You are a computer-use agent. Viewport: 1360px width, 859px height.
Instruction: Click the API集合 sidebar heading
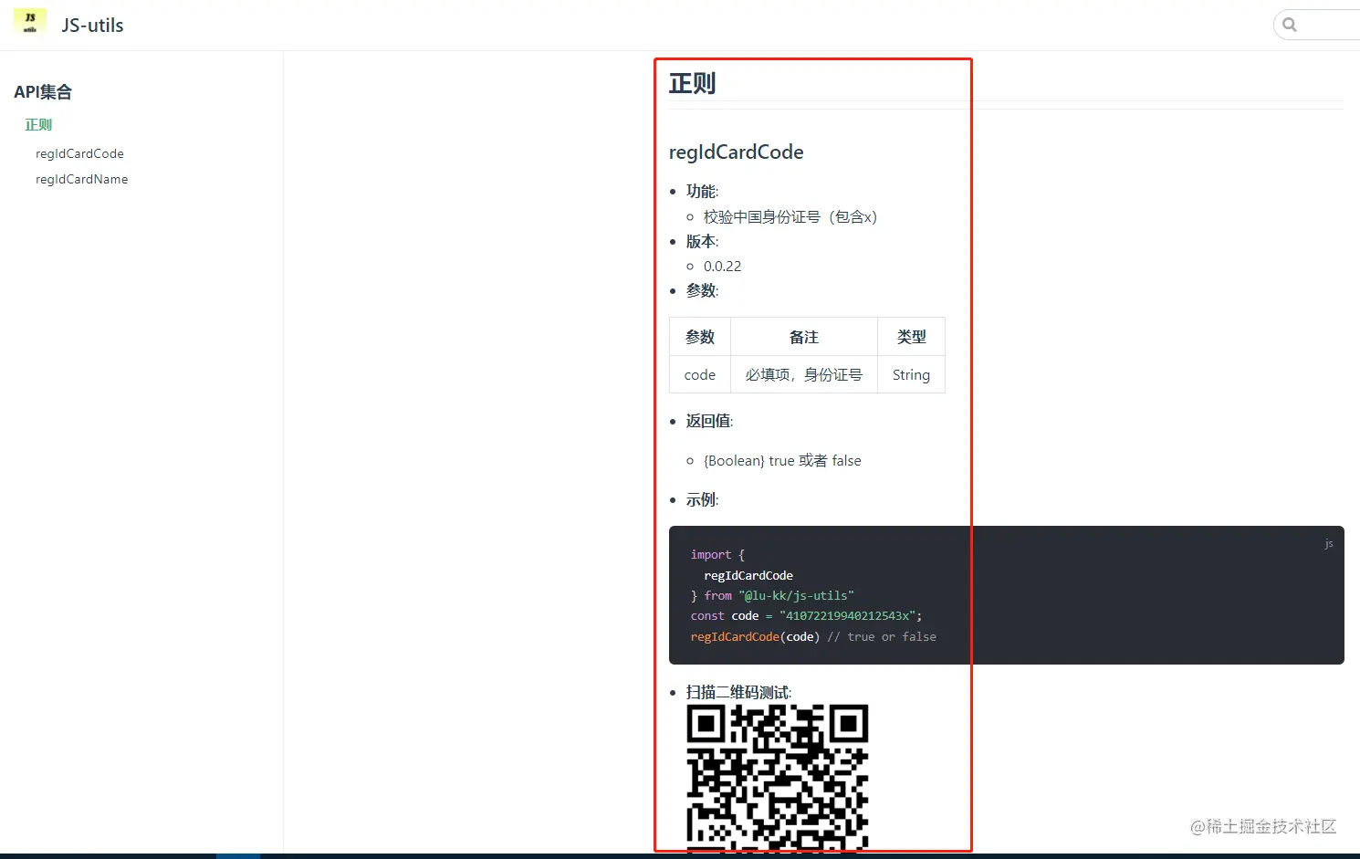tap(43, 91)
